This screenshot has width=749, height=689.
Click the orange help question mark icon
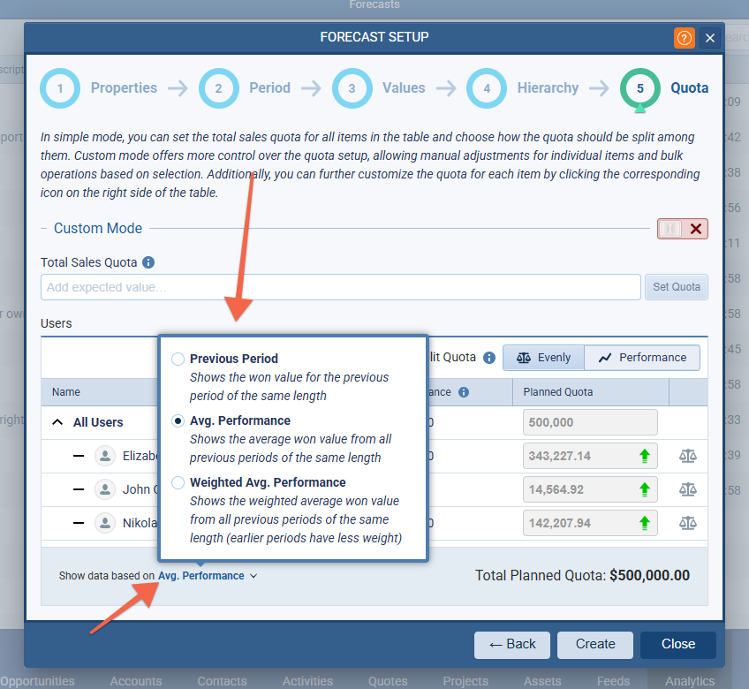[x=684, y=38]
